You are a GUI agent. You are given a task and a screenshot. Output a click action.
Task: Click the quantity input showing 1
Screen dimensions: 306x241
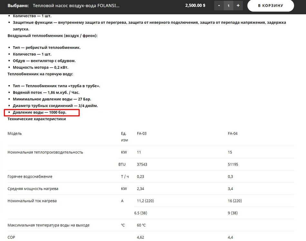coord(228,5)
